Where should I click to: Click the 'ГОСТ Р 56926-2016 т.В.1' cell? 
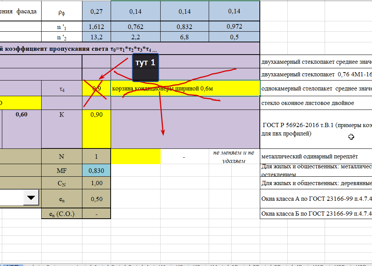[x=316, y=129]
